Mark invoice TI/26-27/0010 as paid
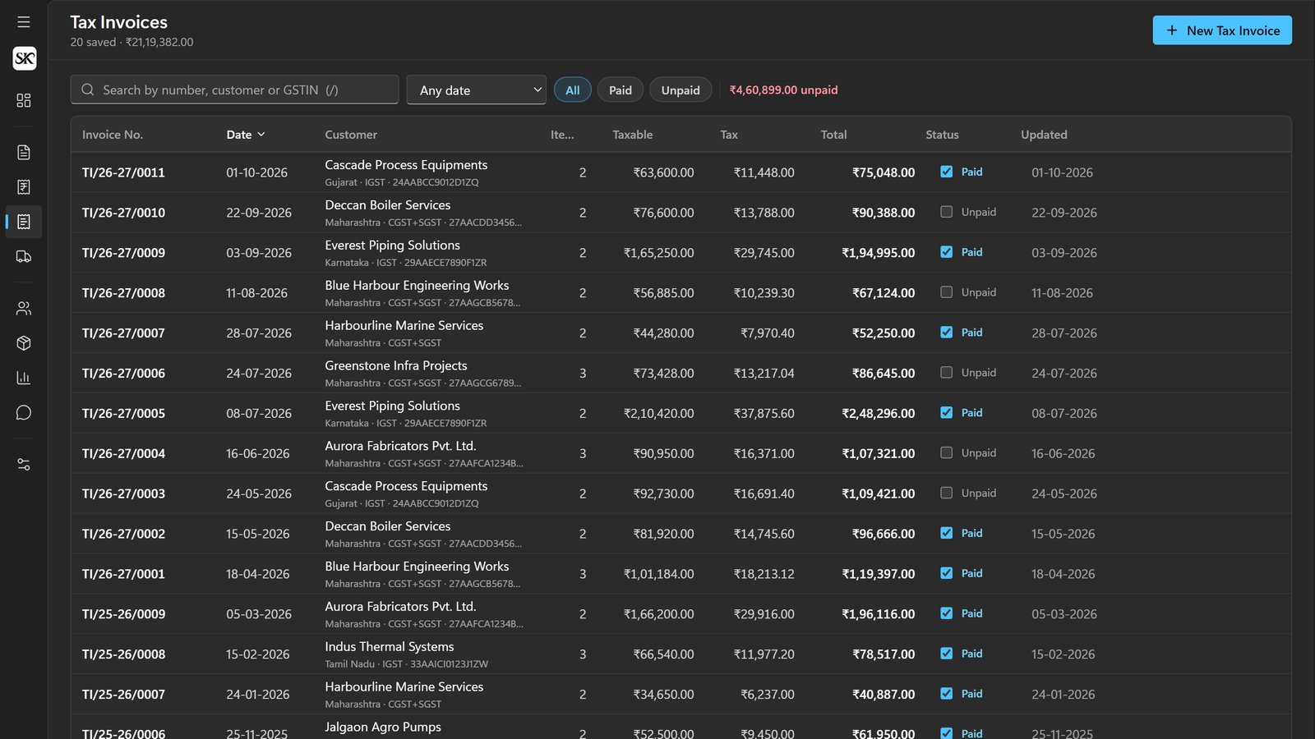 pyautogui.click(x=947, y=212)
